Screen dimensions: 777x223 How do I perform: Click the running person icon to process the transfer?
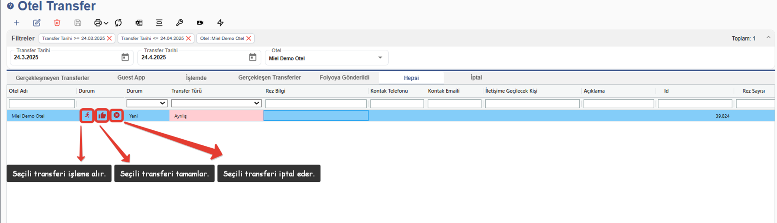87,116
